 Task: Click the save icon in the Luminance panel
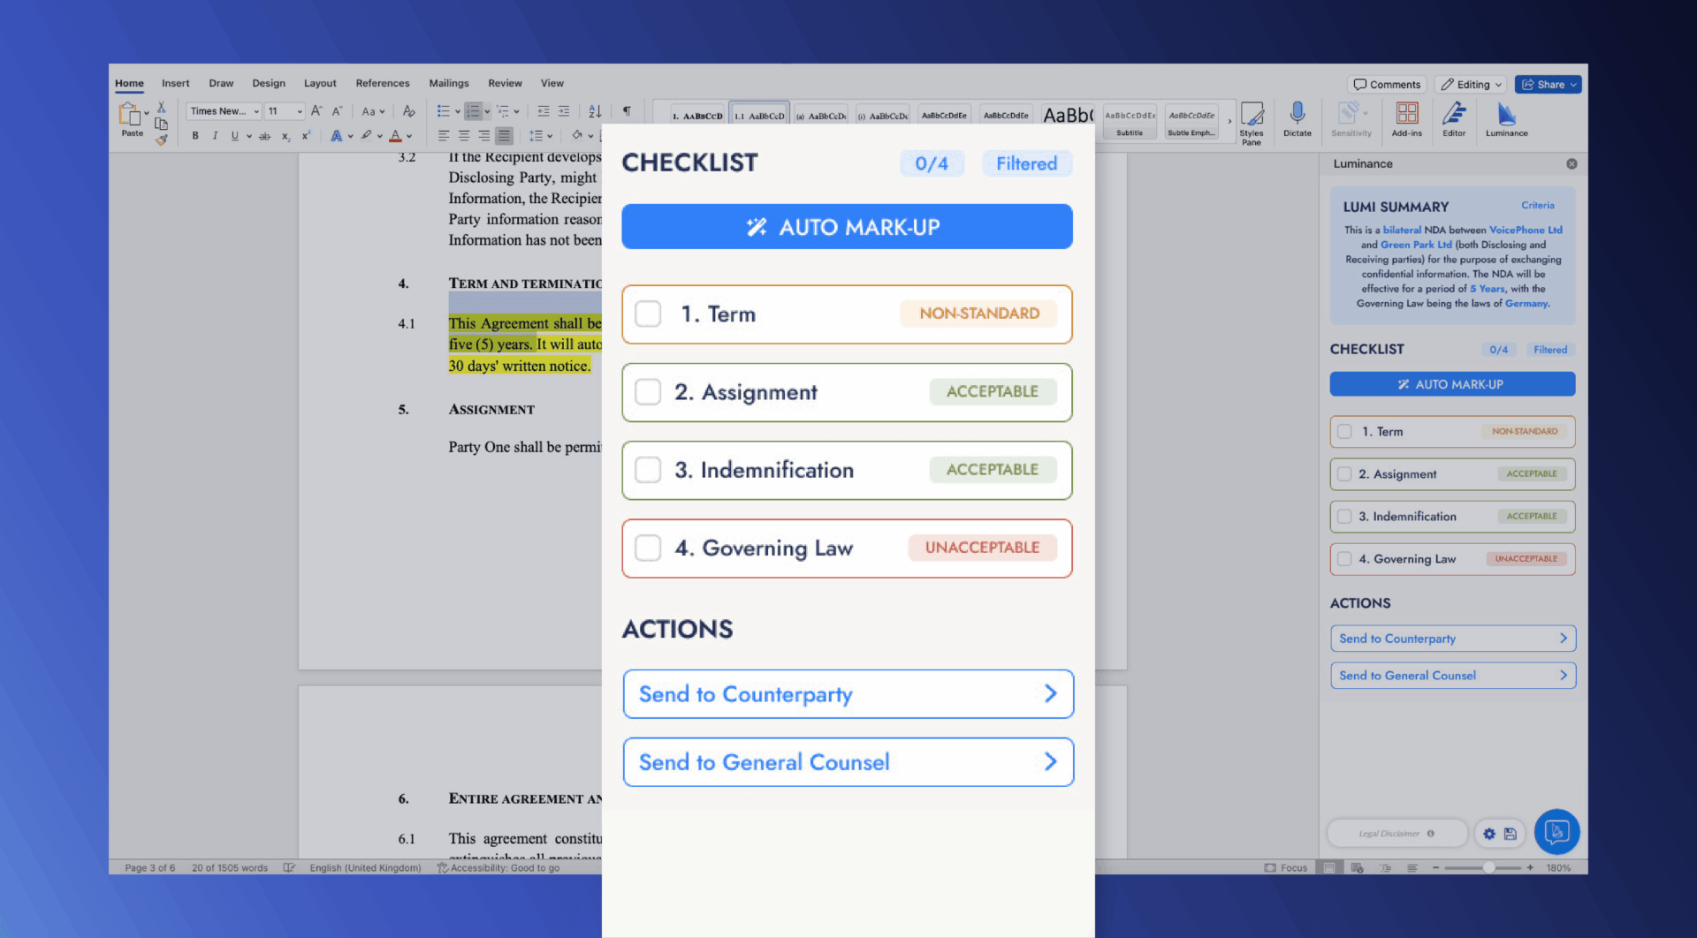click(1511, 833)
